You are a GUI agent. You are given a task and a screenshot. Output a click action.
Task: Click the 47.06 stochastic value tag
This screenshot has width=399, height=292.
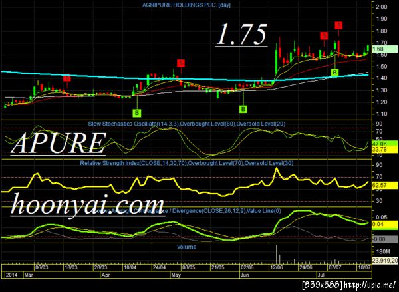point(384,143)
